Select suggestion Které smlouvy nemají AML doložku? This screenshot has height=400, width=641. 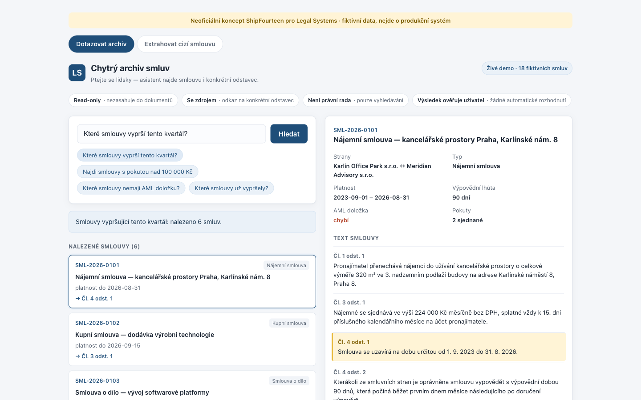[x=131, y=188]
